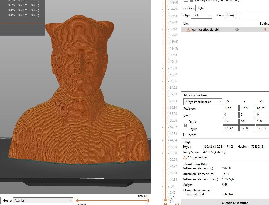Viewport: 269px width, 205px height.
Task: Click the warning icon next to 47 open edges
Action: click(x=185, y=157)
